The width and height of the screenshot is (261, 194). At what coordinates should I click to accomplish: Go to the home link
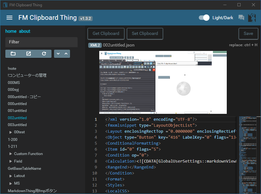point(11,31)
